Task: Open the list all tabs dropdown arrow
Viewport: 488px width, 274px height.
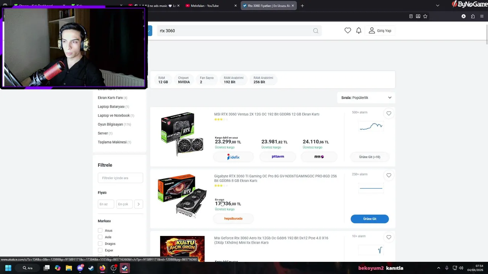Action: tap(438, 6)
